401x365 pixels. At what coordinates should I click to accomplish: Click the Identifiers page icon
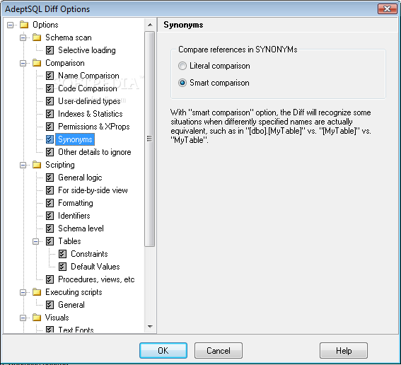point(50,216)
